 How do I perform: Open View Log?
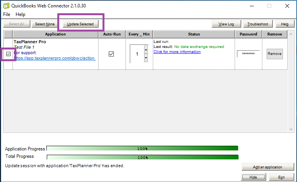tap(226, 24)
